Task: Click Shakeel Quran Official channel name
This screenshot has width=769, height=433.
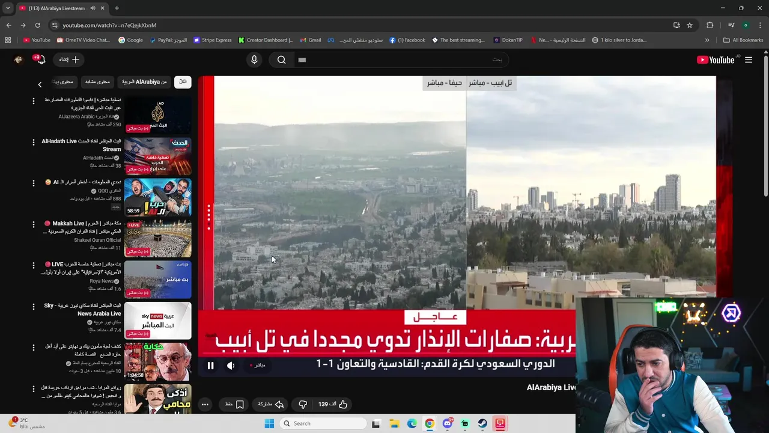Action: [97, 240]
